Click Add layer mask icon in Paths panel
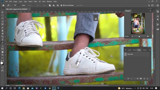 pos(141,78)
